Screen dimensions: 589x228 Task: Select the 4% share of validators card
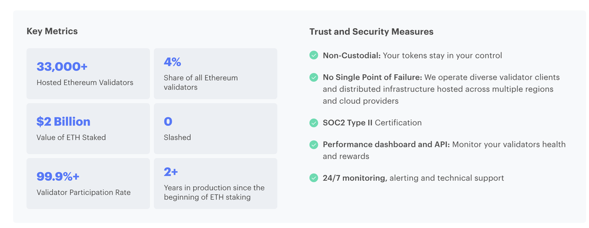tap(216, 74)
